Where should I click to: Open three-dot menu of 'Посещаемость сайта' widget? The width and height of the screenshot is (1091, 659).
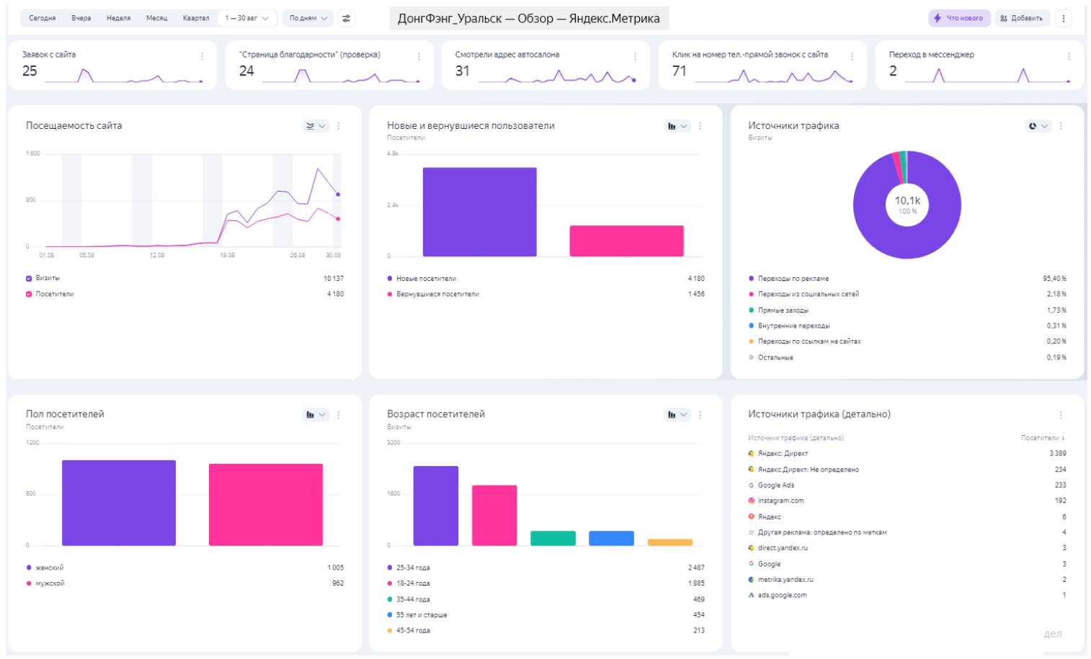pyautogui.click(x=339, y=126)
